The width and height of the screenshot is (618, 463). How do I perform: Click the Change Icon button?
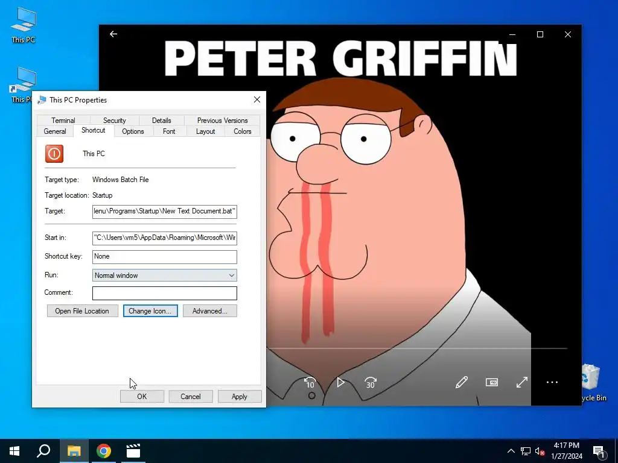pos(150,311)
